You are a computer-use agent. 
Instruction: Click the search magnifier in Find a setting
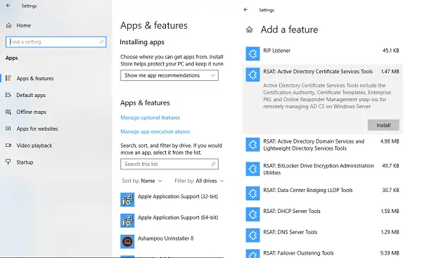coord(101,41)
